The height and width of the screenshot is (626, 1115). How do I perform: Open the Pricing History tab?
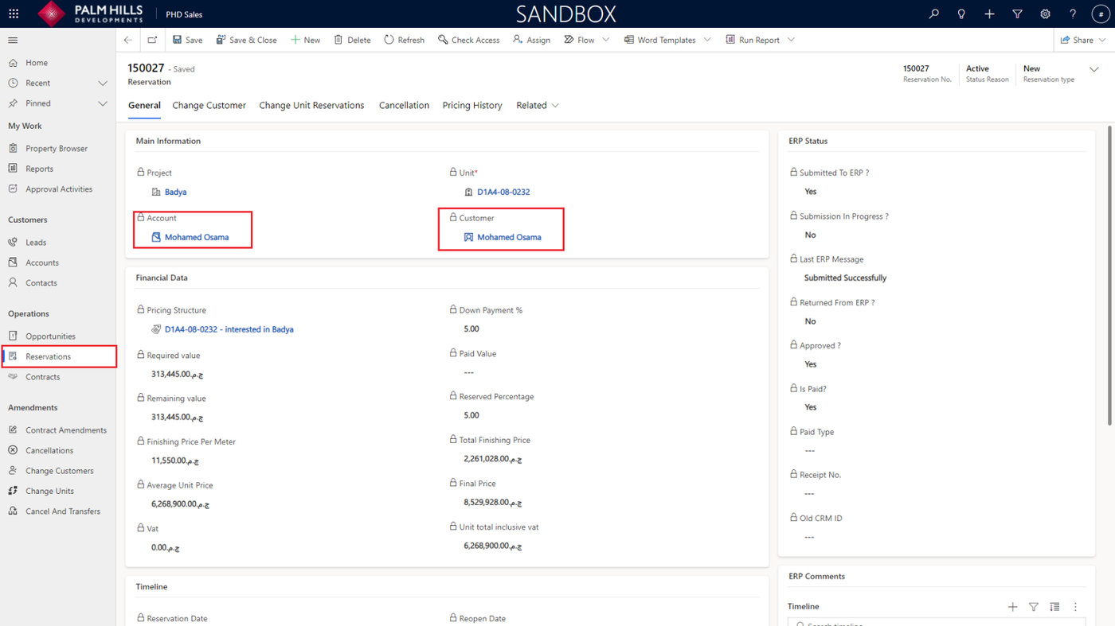[x=472, y=105]
